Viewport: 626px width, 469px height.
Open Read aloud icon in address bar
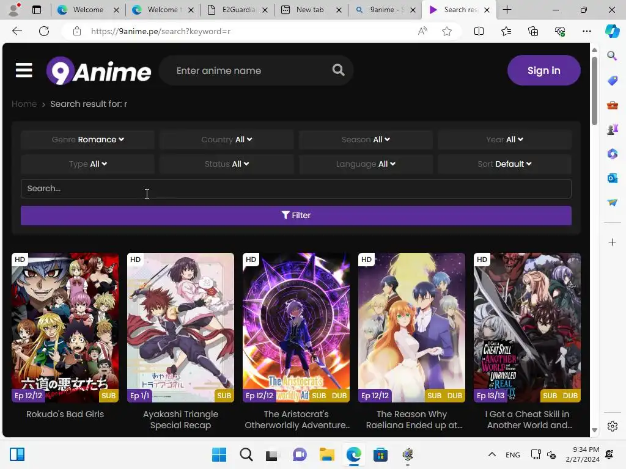422,31
